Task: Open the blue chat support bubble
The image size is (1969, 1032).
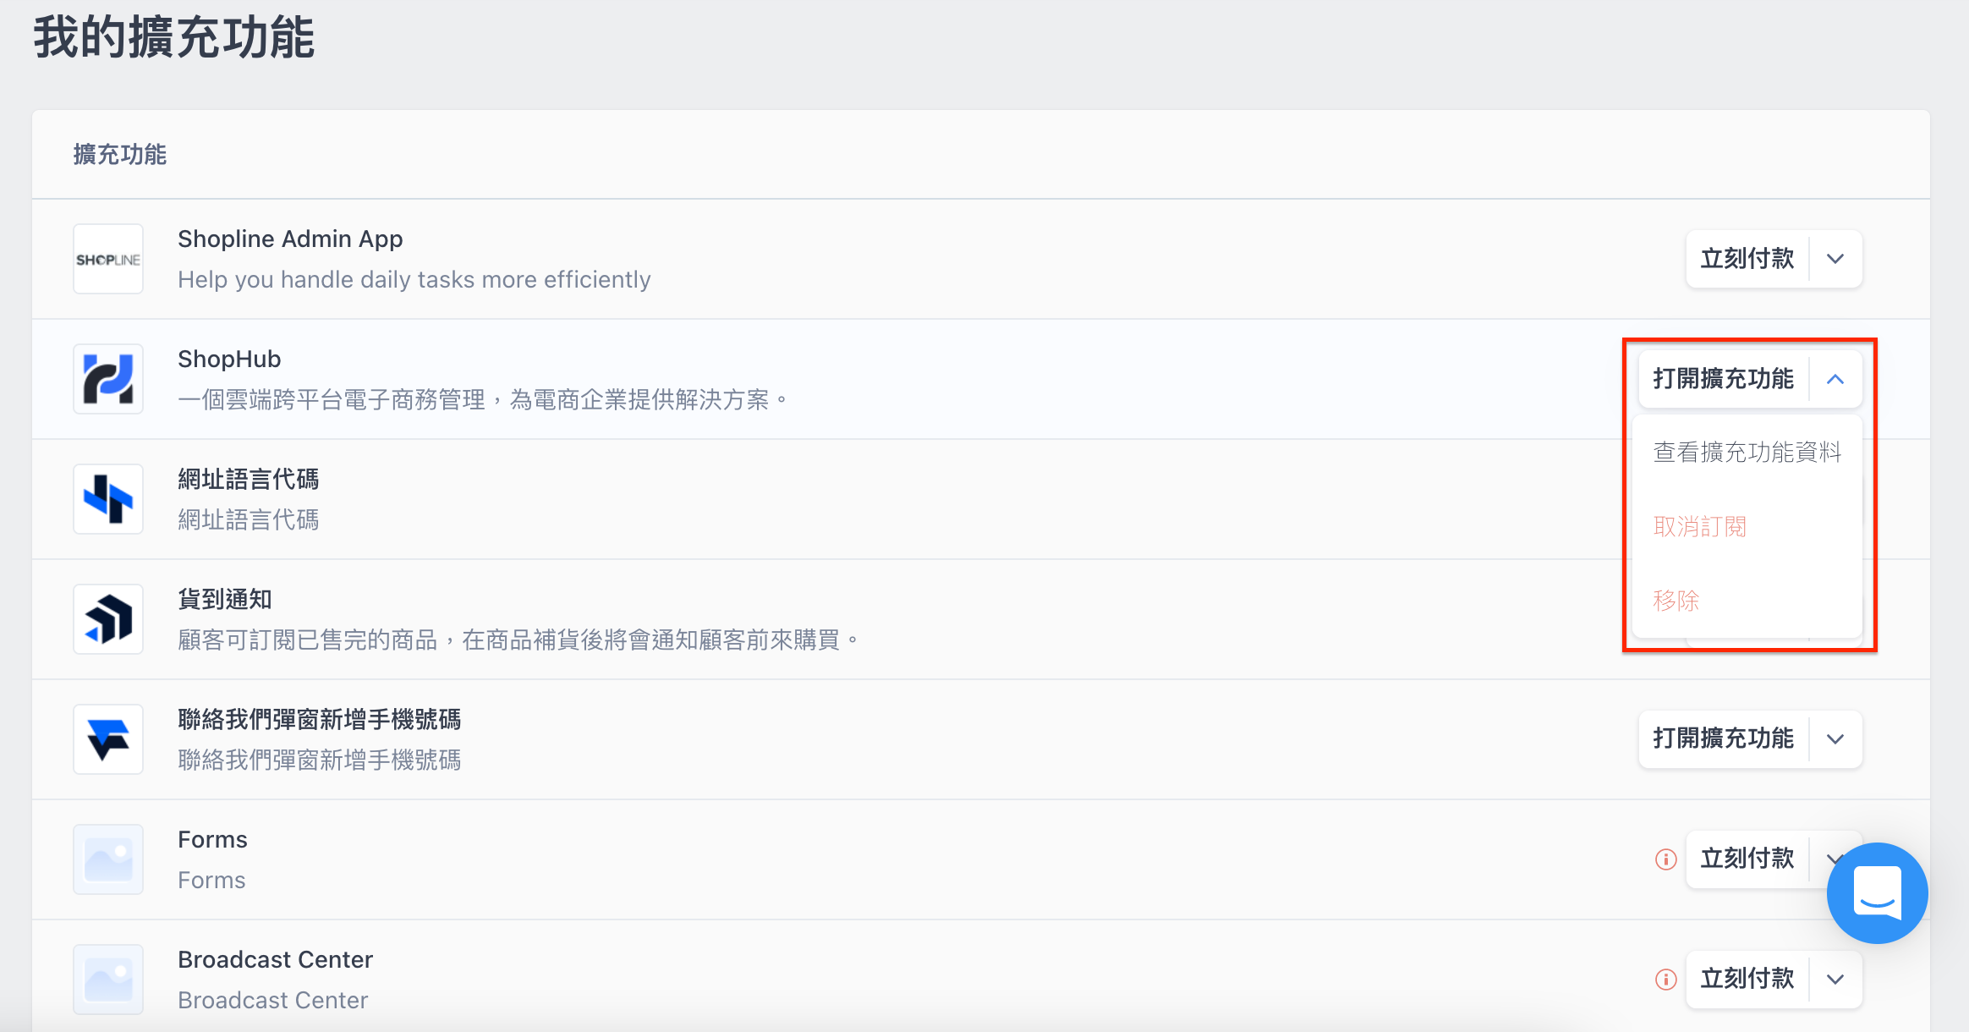Action: coord(1877,893)
